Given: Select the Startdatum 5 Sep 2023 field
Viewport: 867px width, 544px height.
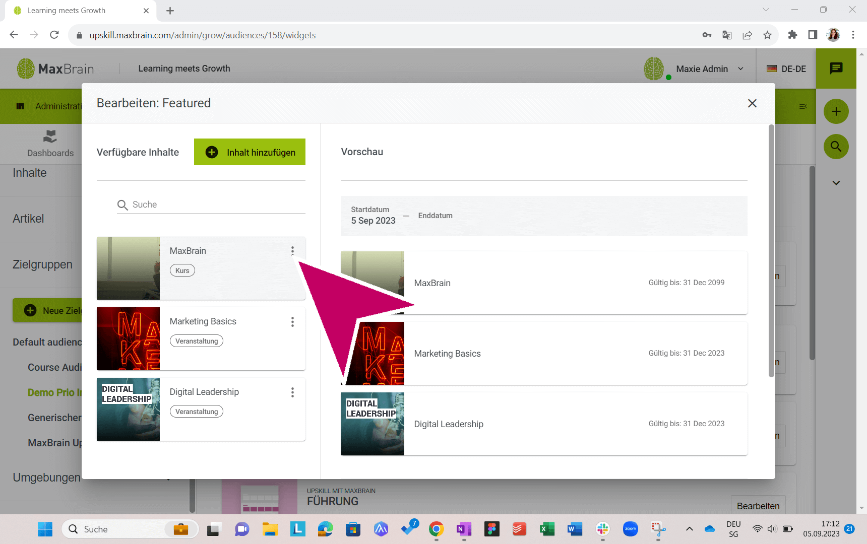Looking at the screenshot, I should [373, 216].
